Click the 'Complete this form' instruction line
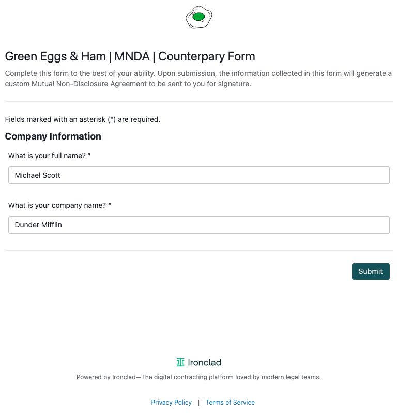Viewport: 397px width, 416px height. pyautogui.click(x=198, y=73)
